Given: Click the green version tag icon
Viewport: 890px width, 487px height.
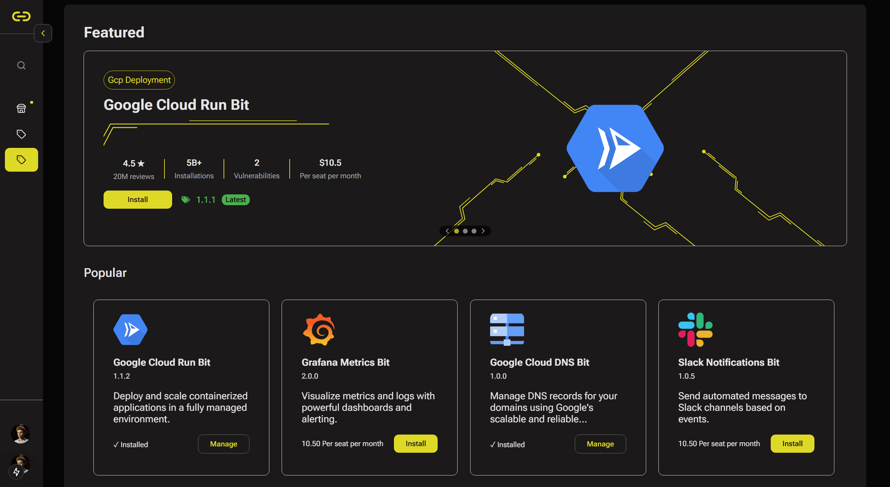Looking at the screenshot, I should click(x=186, y=200).
